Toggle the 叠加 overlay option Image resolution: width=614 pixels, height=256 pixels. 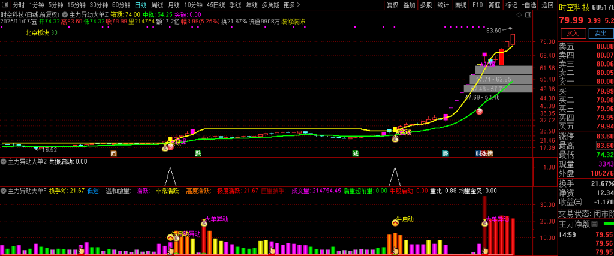(409, 5)
